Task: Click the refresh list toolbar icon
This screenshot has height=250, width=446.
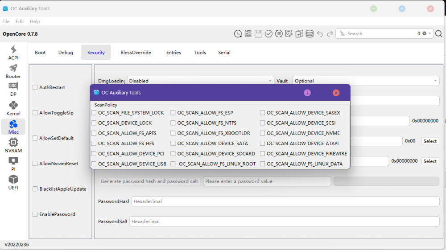Action: click(x=279, y=34)
